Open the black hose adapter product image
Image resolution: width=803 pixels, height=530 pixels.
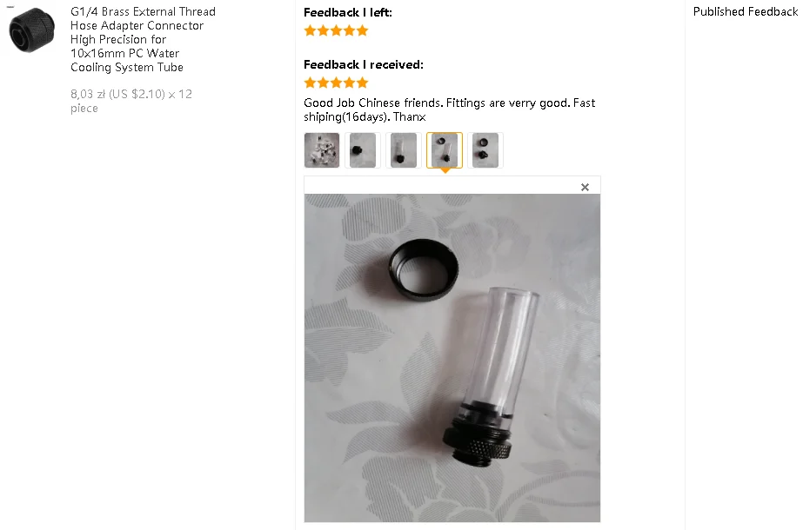pos(31,30)
